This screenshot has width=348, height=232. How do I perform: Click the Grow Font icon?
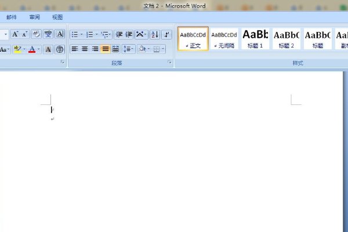16,34
